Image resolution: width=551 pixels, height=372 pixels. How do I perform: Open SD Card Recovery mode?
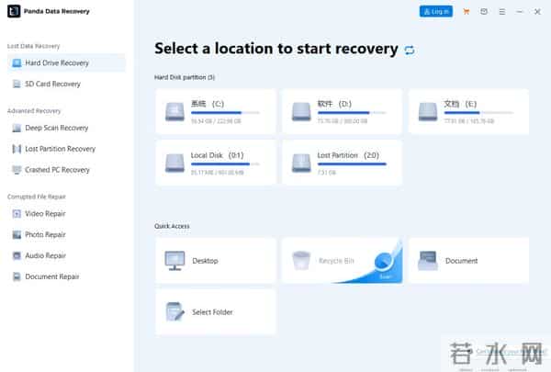pos(52,84)
